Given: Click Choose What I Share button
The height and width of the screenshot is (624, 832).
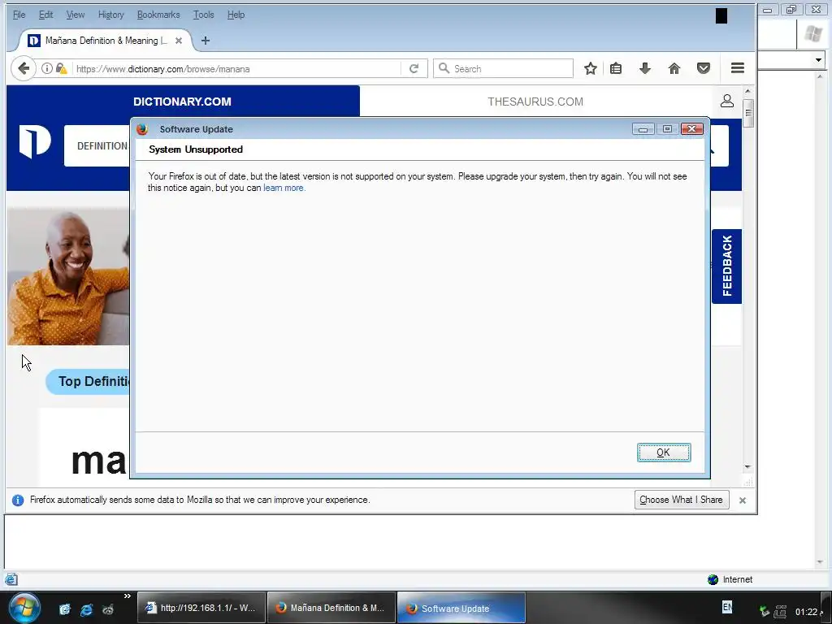Looking at the screenshot, I should (682, 500).
